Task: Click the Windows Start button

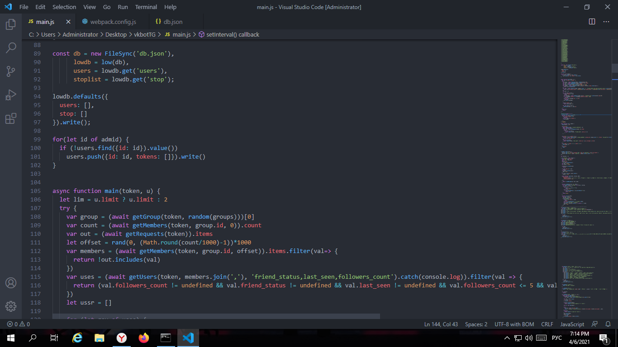Action: (11, 338)
